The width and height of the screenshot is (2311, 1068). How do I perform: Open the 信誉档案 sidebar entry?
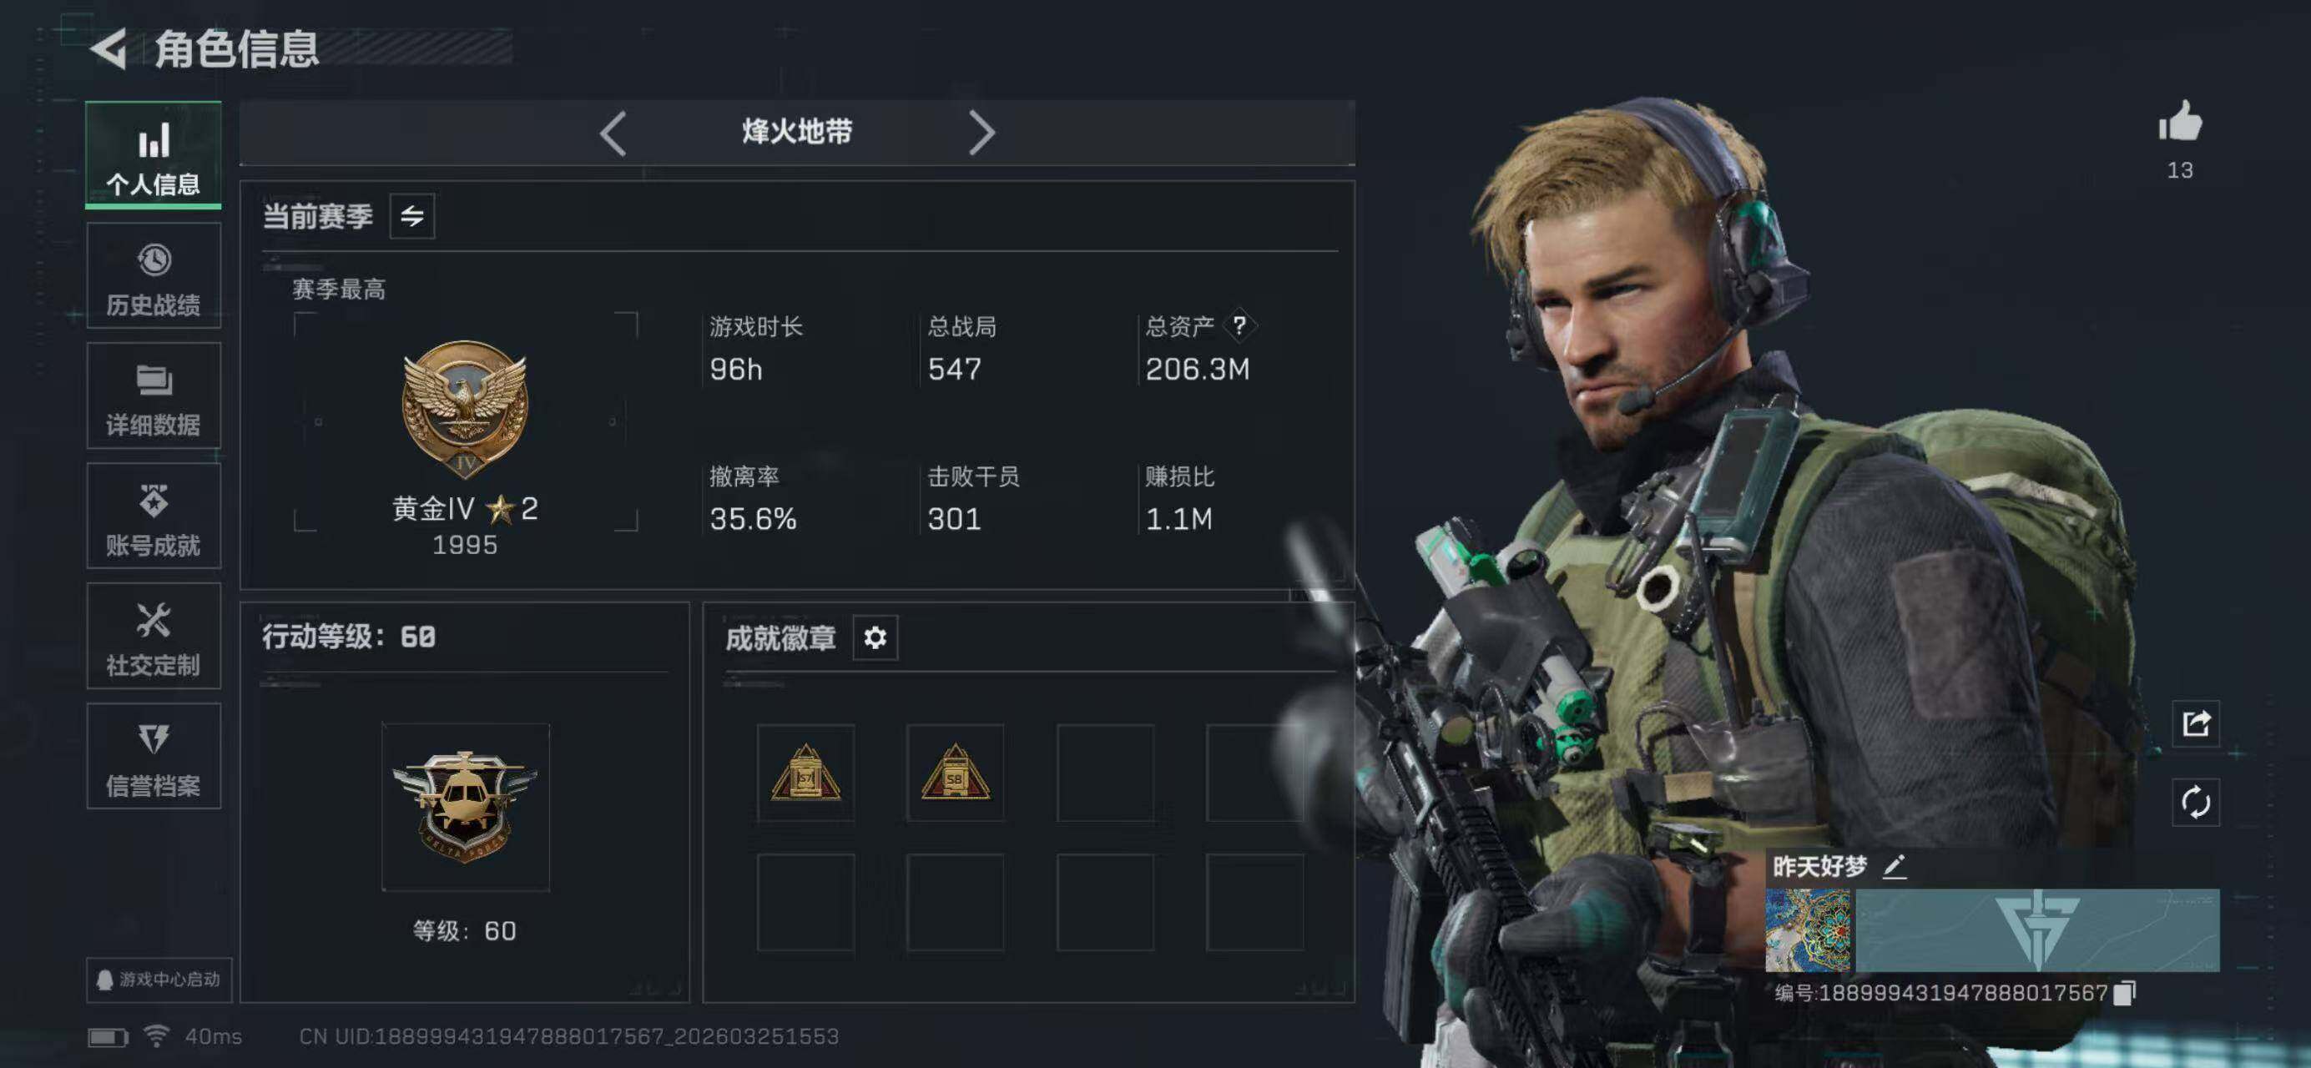tap(154, 757)
